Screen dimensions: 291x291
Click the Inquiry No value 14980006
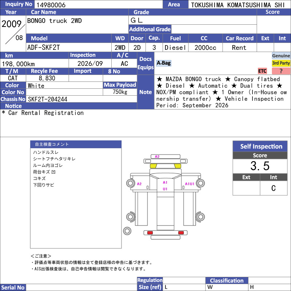pyautogui.click(x=51, y=5)
